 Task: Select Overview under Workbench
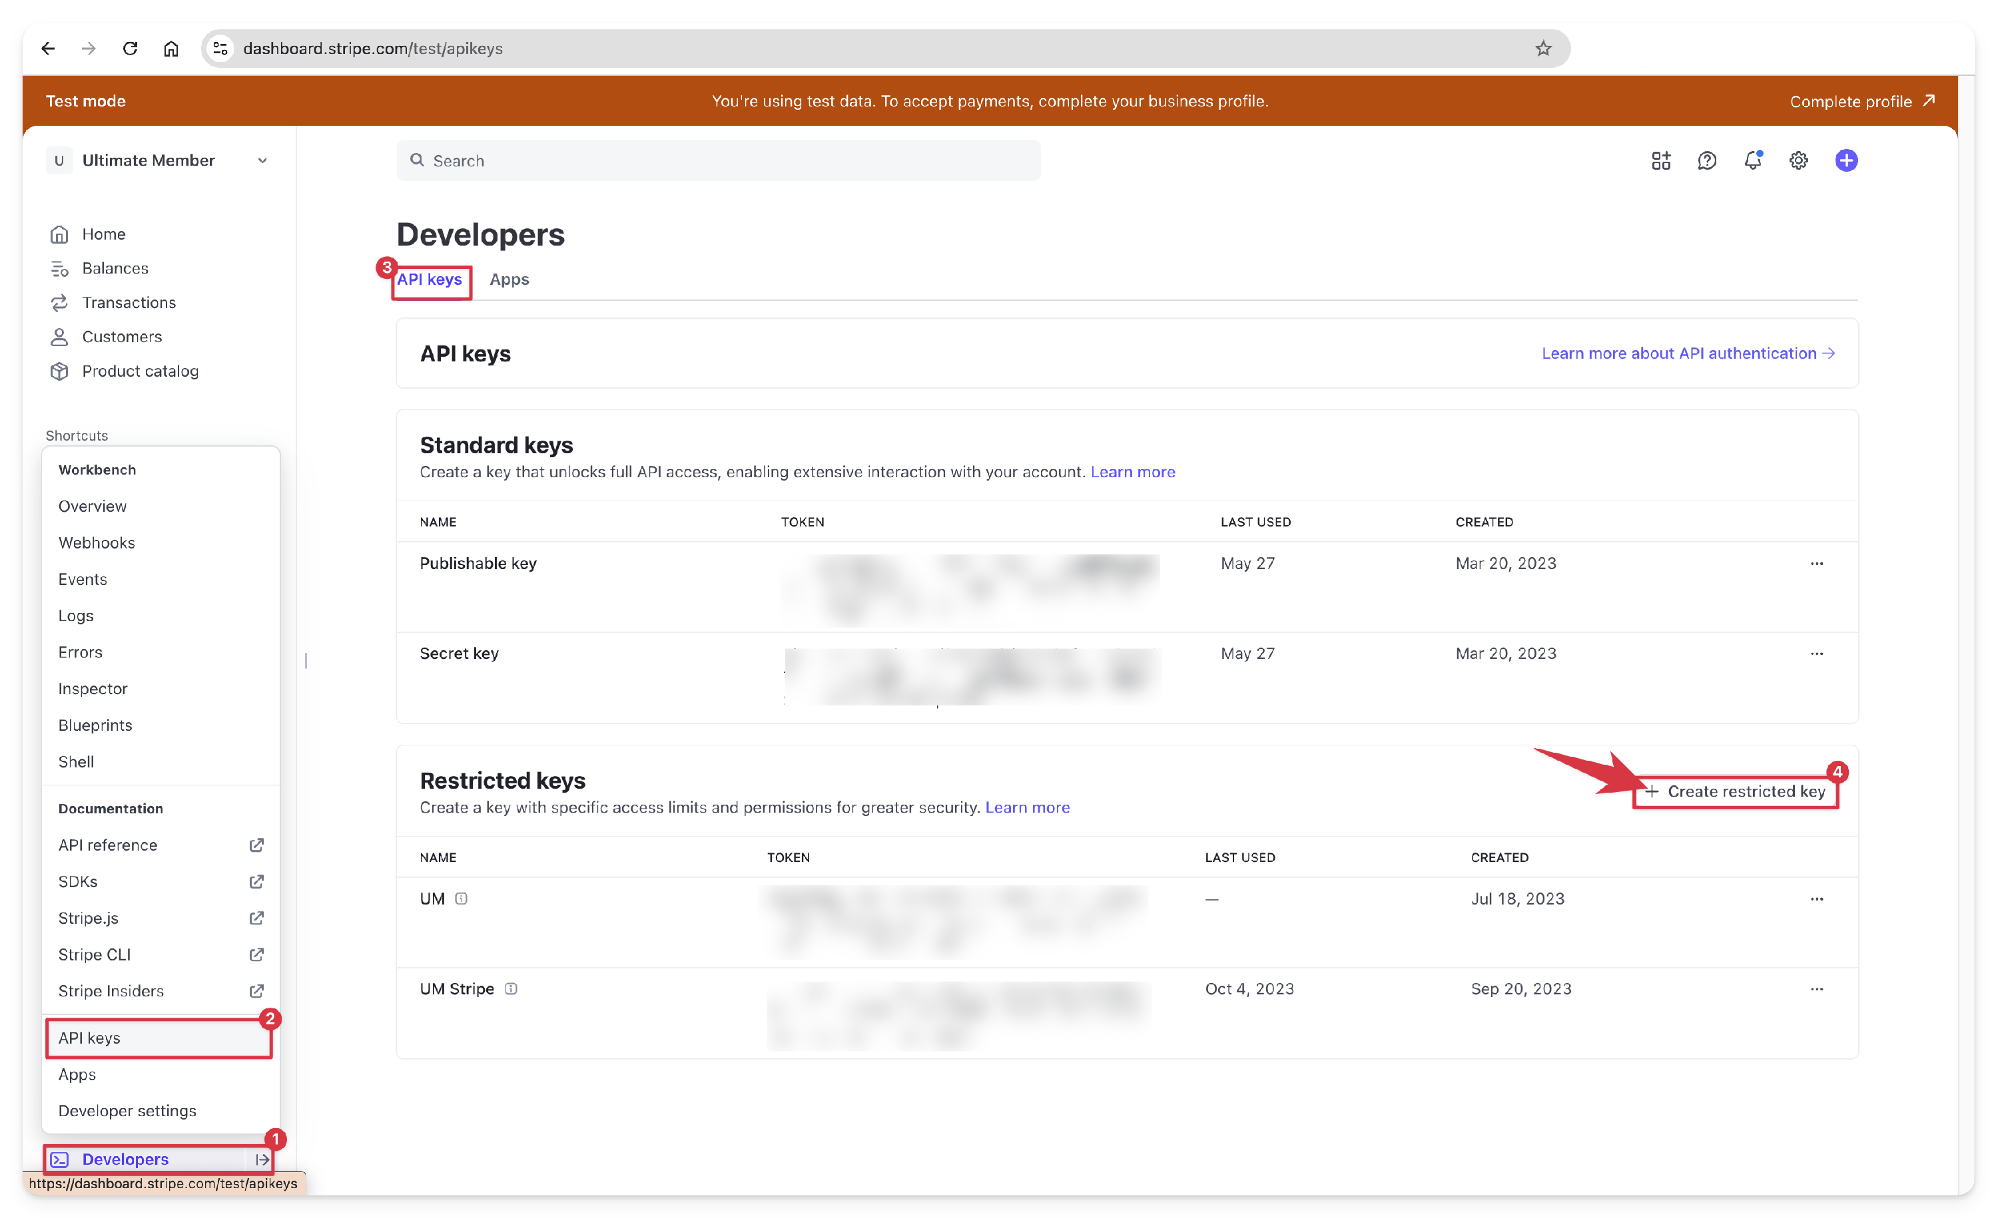click(161, 506)
